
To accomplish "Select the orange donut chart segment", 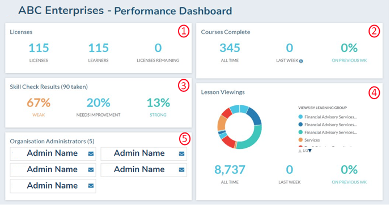I will click(x=221, y=123).
